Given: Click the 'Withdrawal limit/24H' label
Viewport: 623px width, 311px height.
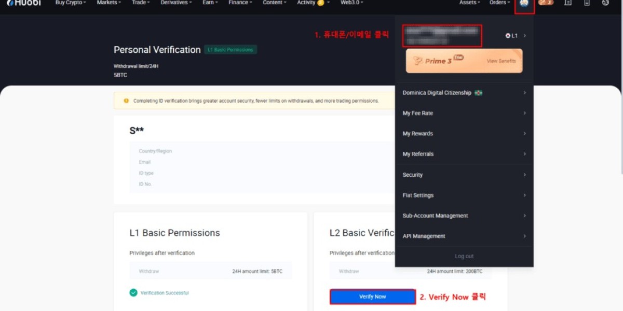Looking at the screenshot, I should pos(135,66).
